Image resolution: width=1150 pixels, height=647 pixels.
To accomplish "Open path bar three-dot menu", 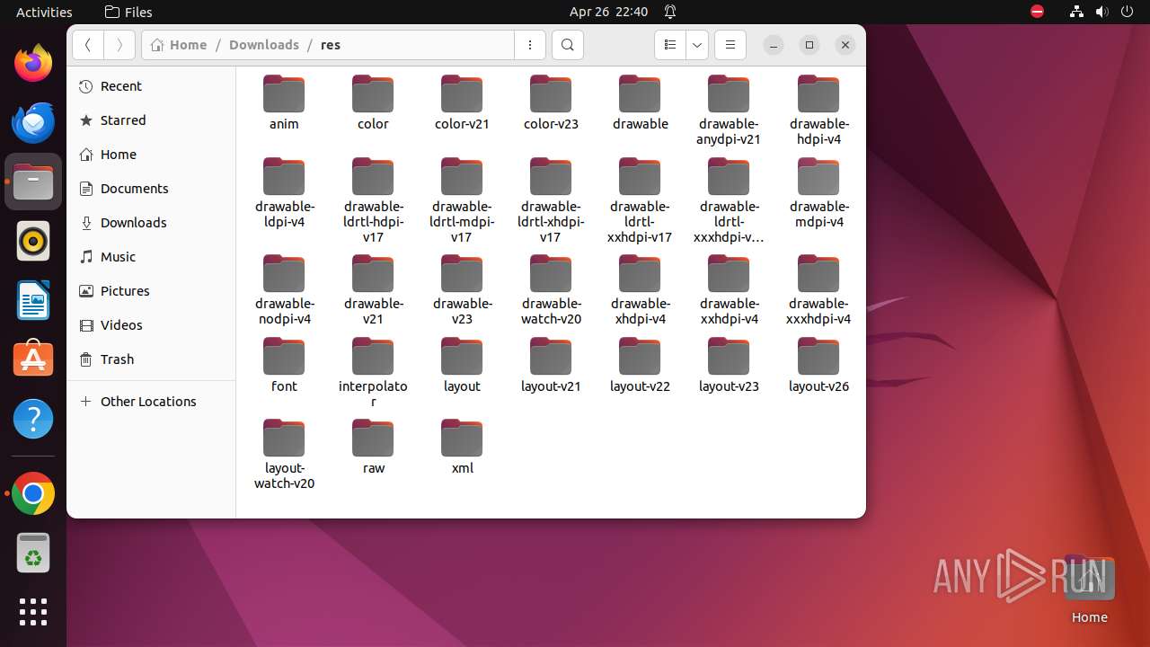I will click(530, 45).
